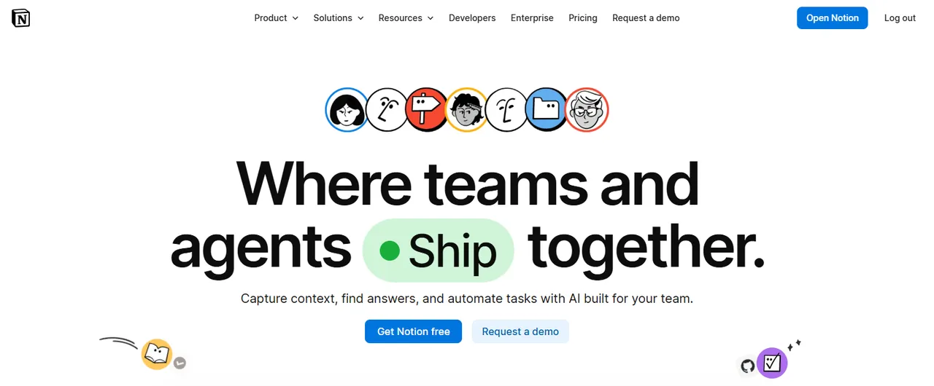Click the purple checklist icon
Image resolution: width=934 pixels, height=386 pixels.
[772, 363]
